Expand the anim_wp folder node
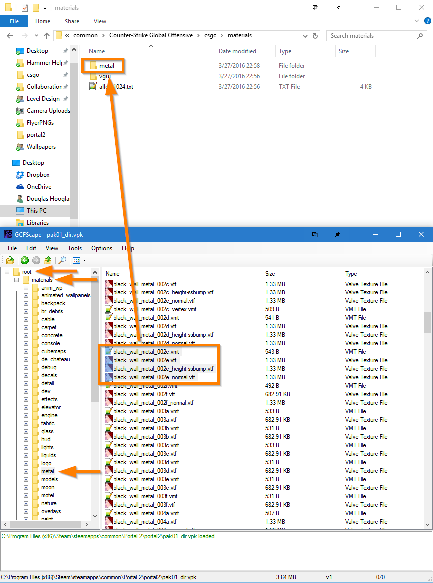The width and height of the screenshot is (433, 583). click(26, 288)
